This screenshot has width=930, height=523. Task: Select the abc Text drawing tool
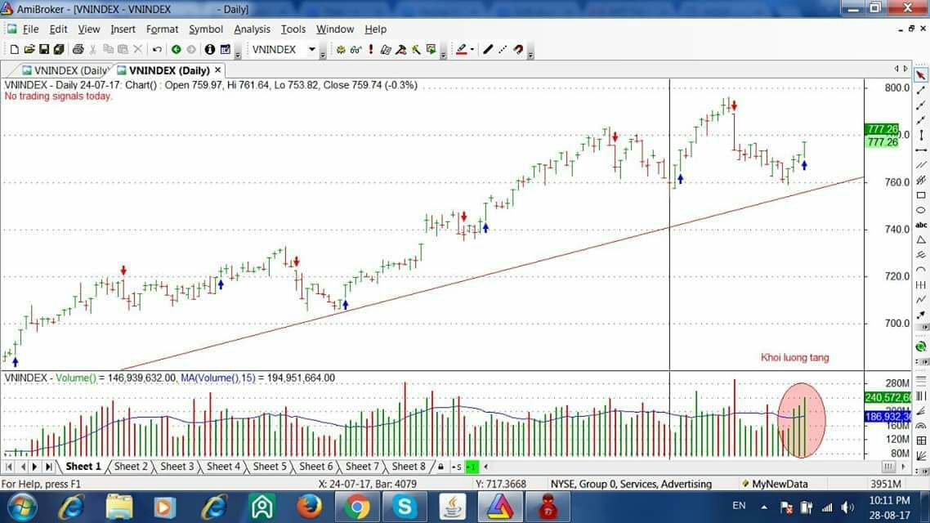click(921, 225)
